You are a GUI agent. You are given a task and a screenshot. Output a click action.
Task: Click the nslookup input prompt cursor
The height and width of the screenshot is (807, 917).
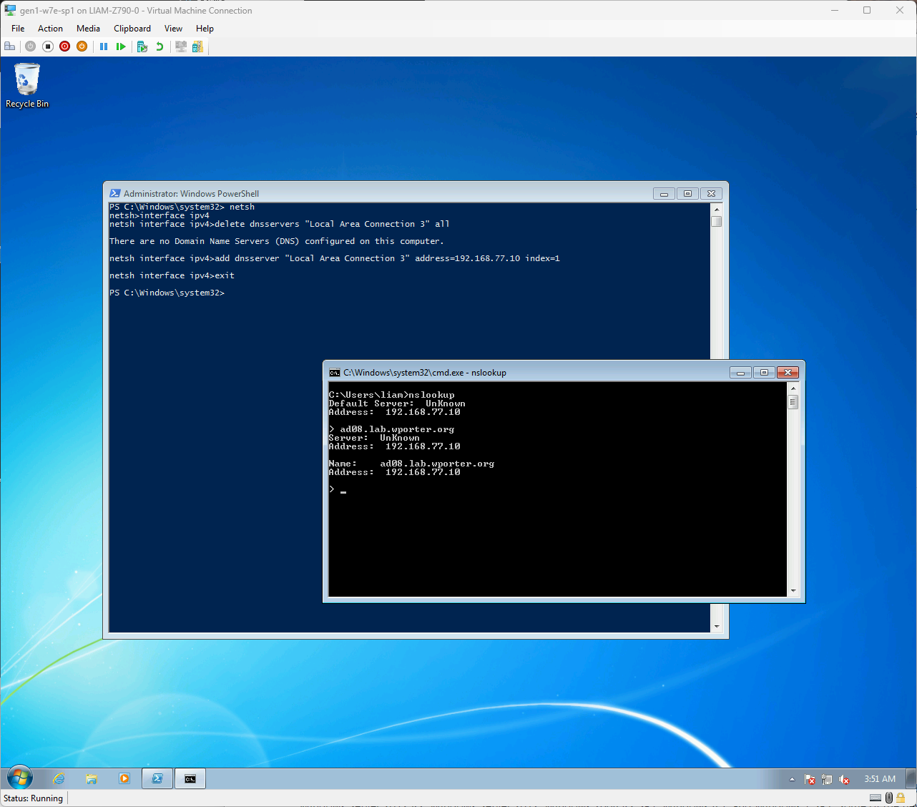343,491
